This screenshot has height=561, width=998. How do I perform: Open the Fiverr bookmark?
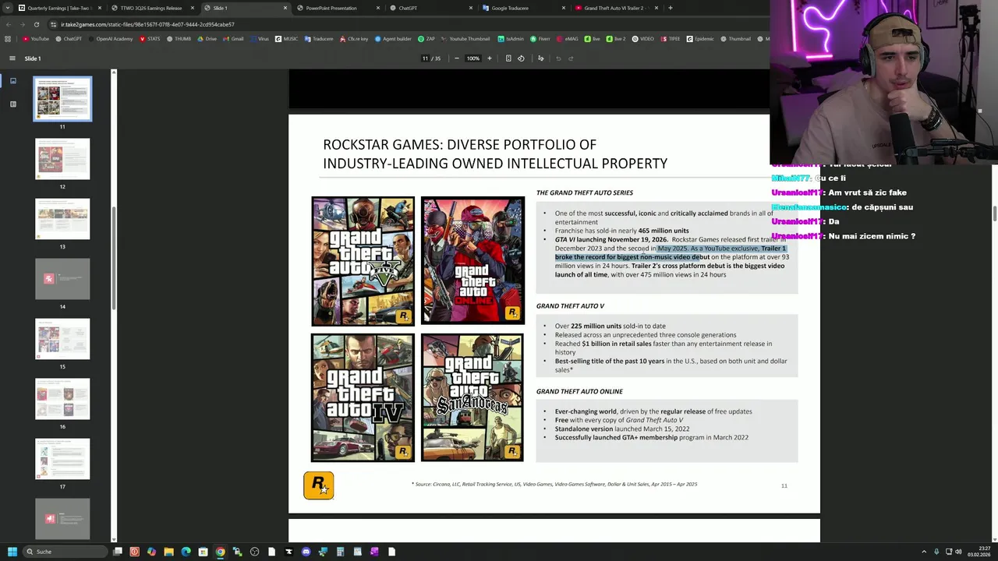540,39
